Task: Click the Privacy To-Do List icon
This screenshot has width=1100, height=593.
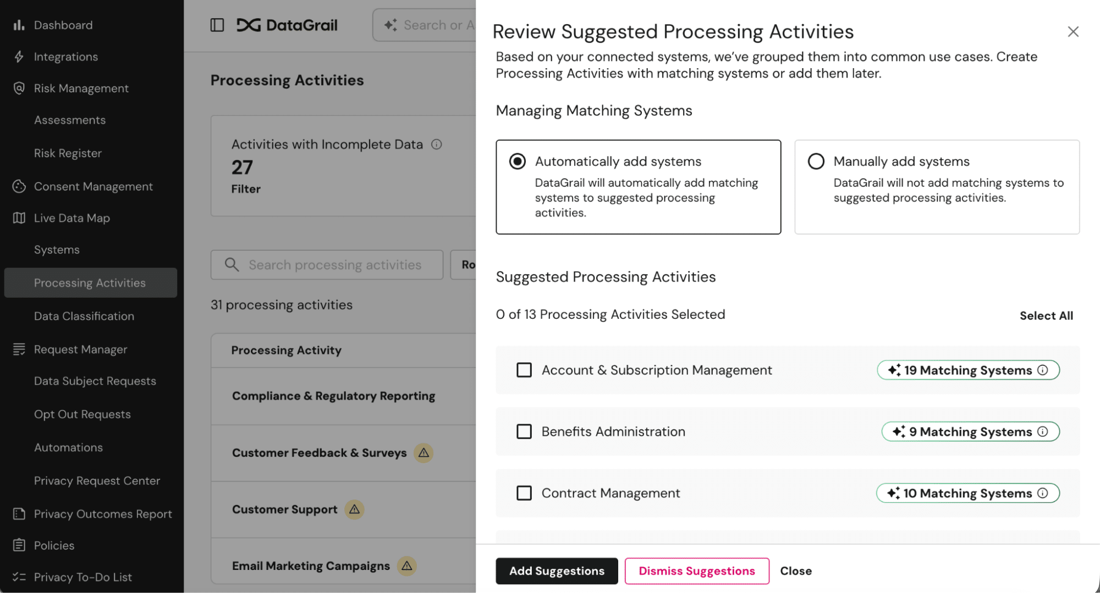Action: pyautogui.click(x=19, y=577)
